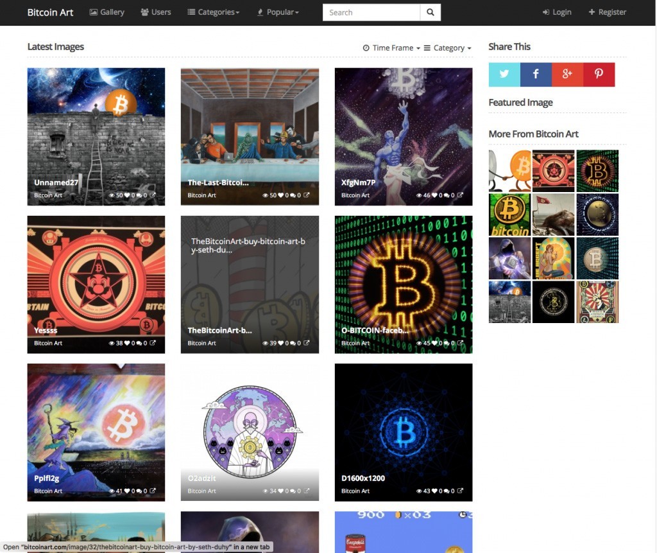Screen dimensions: 657x553
Task: Click comments icon on PpIfl2g card
Action: (139, 491)
